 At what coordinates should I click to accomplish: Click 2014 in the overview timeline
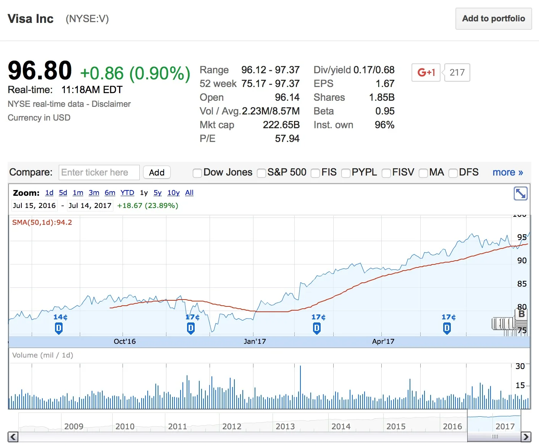click(x=341, y=426)
